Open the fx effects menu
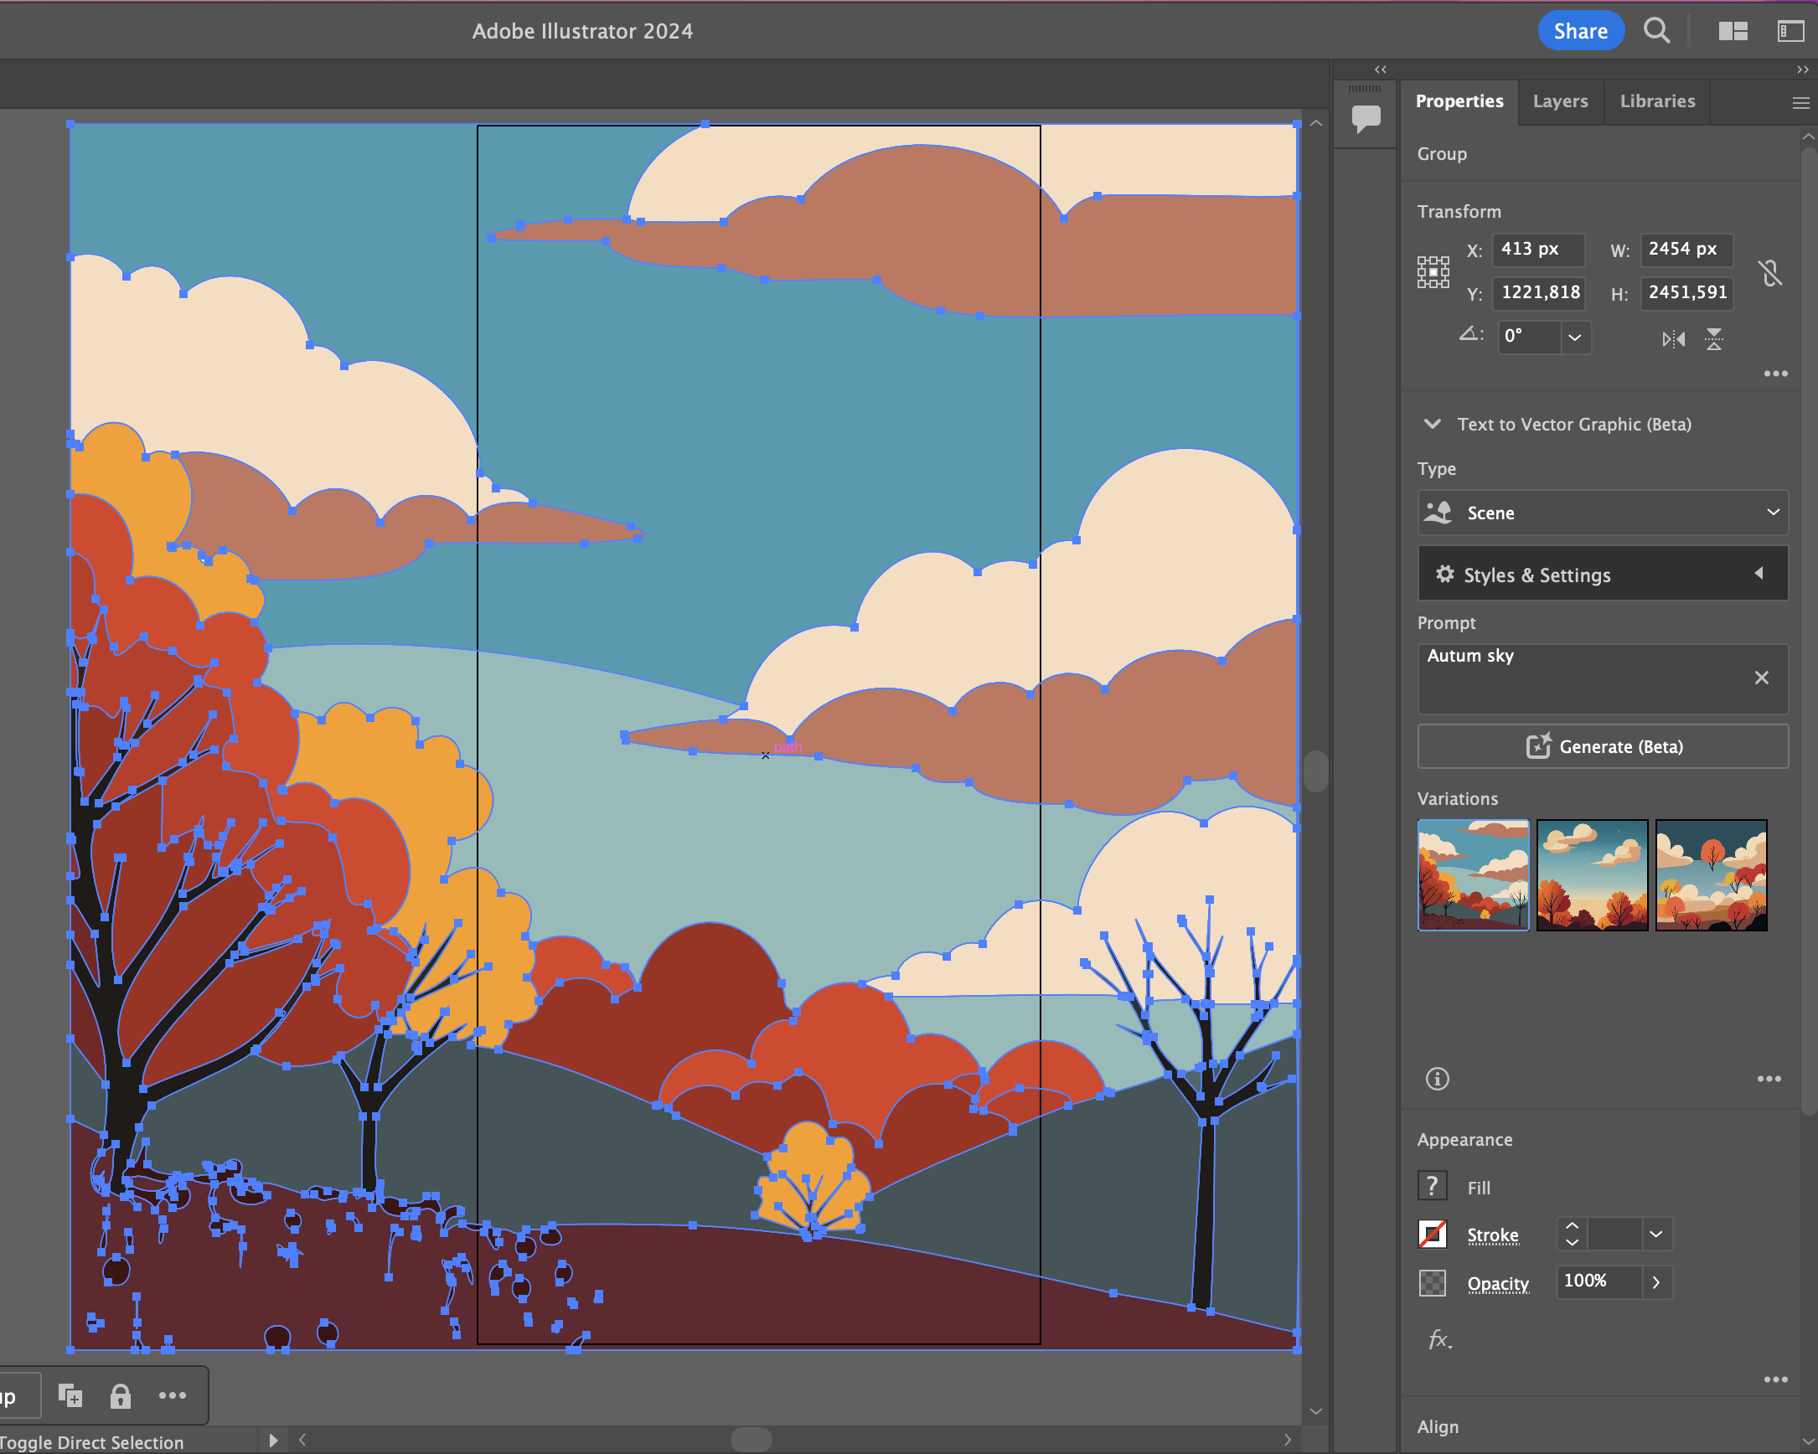This screenshot has height=1454, width=1818. click(x=1439, y=1339)
